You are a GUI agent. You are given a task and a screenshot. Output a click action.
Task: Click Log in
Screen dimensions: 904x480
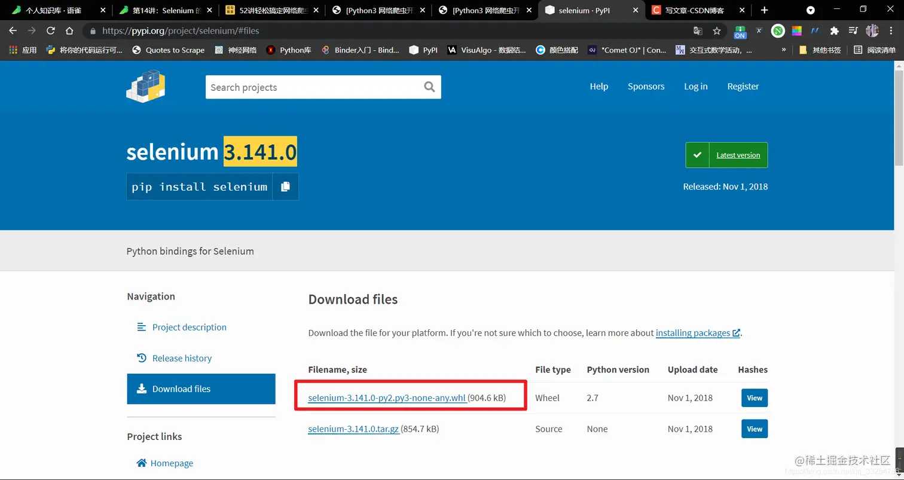[x=696, y=87]
